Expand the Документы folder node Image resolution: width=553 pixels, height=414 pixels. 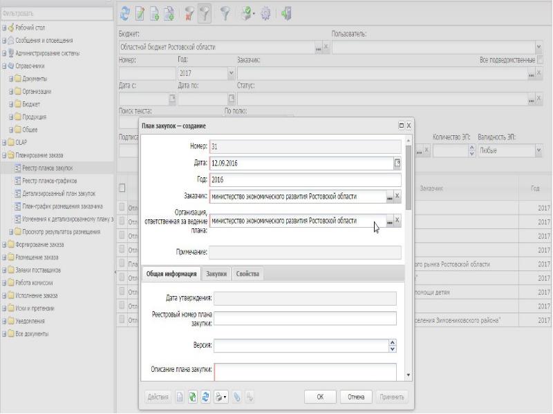11,79
